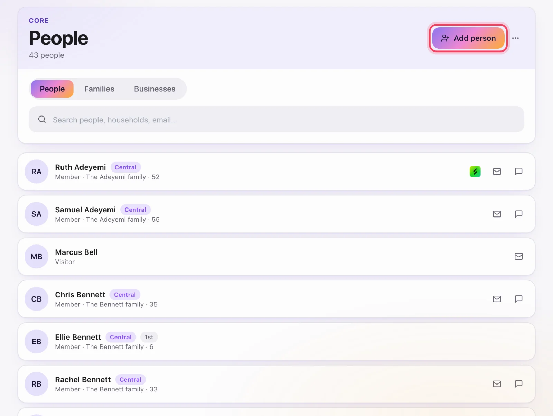Click 'Member · The Adeyemi family · 52' text

click(x=107, y=177)
